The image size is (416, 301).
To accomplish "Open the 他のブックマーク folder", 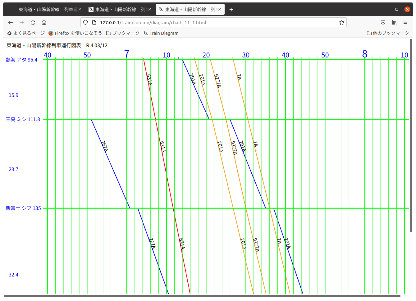I will pos(388,33).
